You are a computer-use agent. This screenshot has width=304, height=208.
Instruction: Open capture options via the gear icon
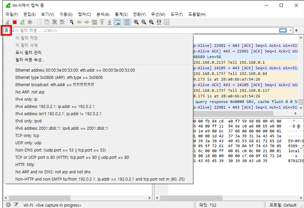(30, 22)
